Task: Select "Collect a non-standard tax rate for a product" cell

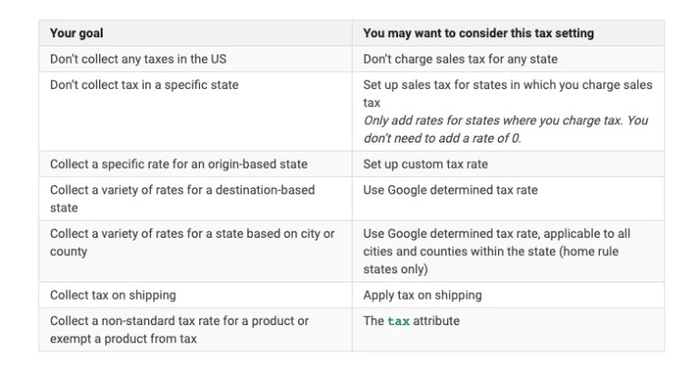Action: [179, 321]
